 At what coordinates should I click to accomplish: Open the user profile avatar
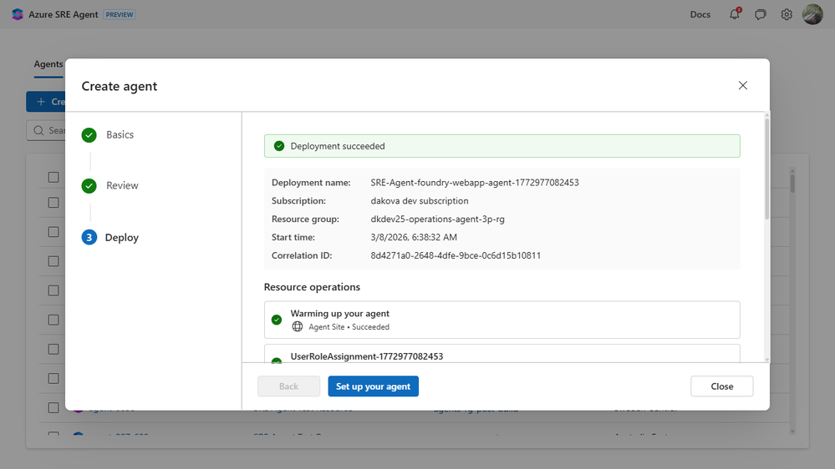pyautogui.click(x=812, y=14)
